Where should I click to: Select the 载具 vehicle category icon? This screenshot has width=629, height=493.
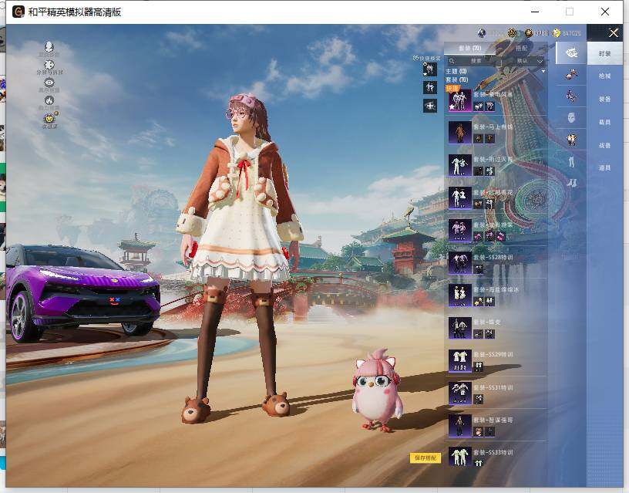[x=572, y=118]
